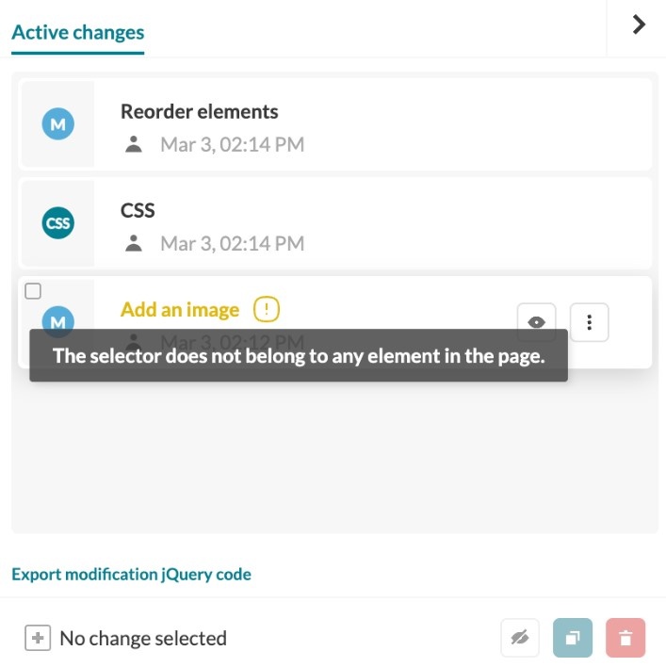Tick the checkbox on the Add an image change
Screen dimensions: 666x667
(x=33, y=291)
